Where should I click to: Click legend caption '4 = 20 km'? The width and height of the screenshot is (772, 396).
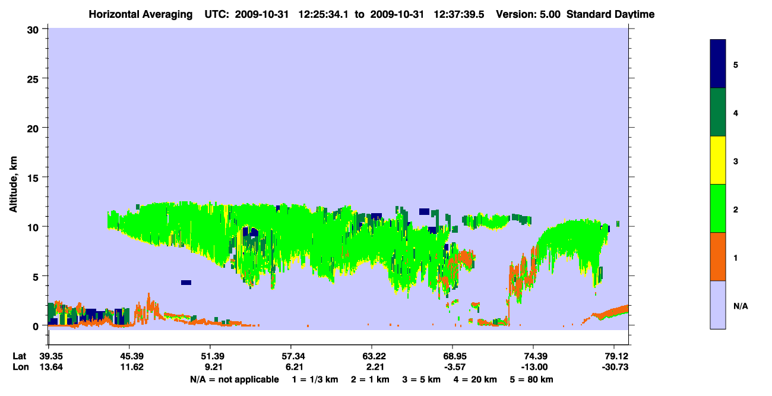click(476, 379)
